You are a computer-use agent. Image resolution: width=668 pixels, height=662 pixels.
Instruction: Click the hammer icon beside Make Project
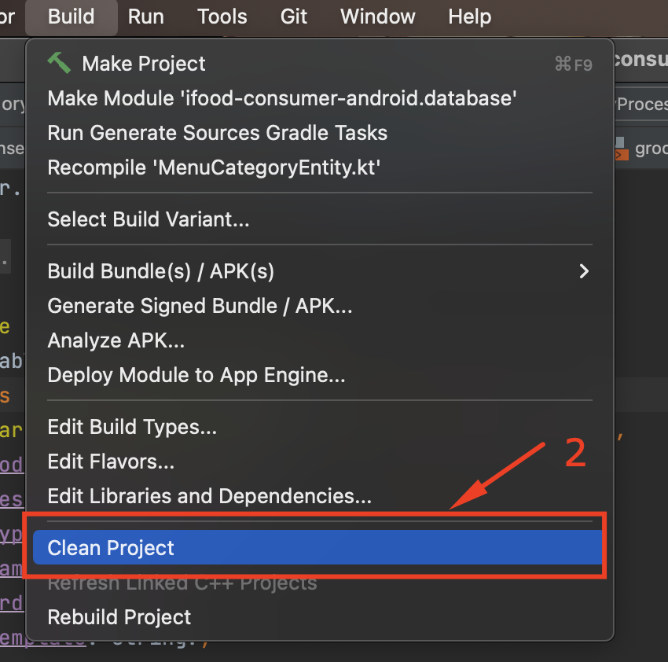coord(59,63)
